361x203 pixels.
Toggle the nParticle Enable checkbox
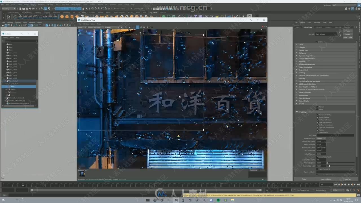point(317,42)
